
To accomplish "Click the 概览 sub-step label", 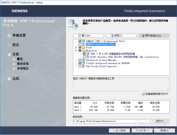I will pyautogui.click(x=20, y=59).
